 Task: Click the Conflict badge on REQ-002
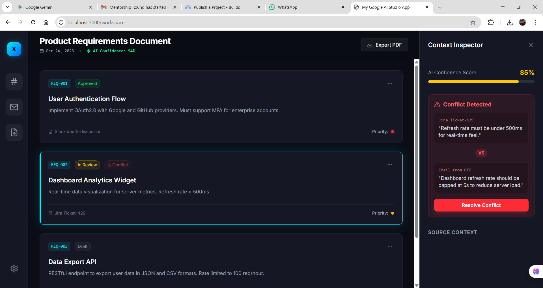point(118,165)
